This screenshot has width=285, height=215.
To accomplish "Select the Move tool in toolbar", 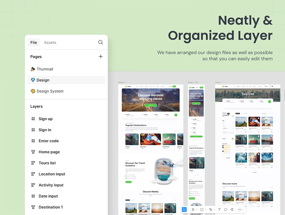I will (x=184, y=209).
